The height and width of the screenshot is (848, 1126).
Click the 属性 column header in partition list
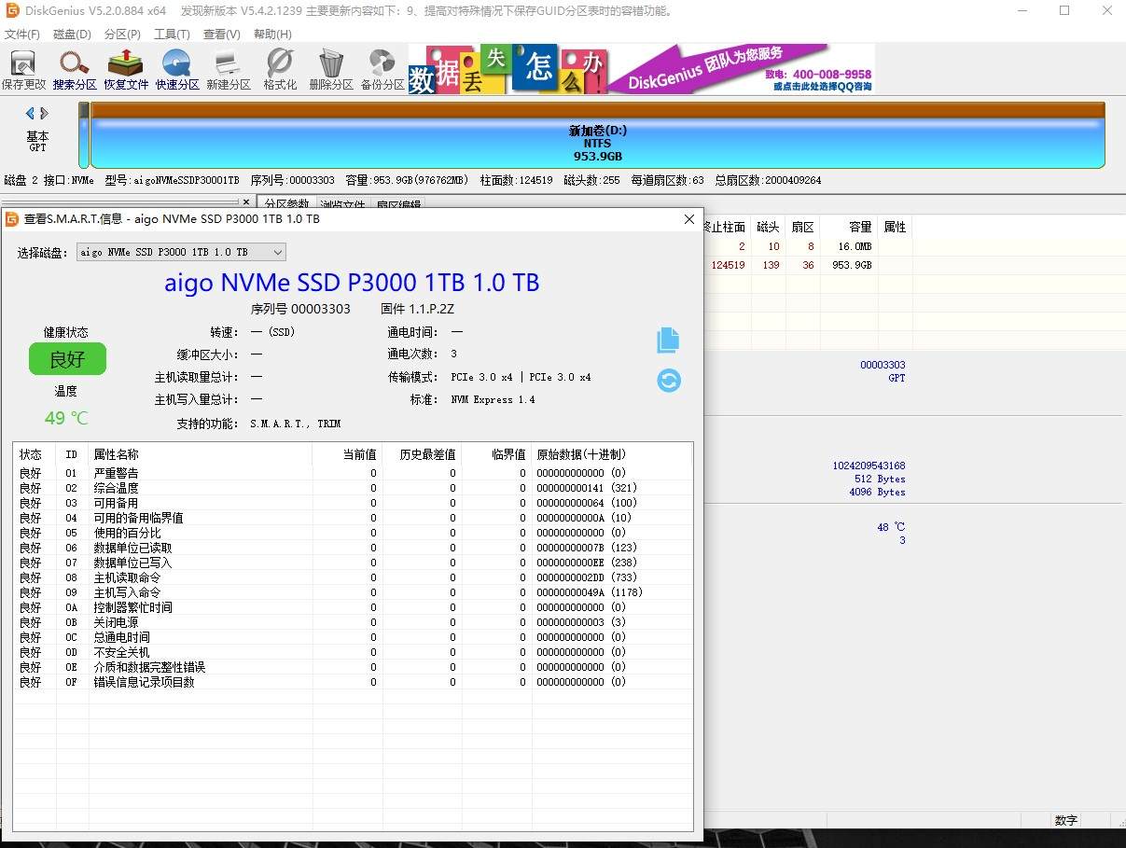pos(895,227)
